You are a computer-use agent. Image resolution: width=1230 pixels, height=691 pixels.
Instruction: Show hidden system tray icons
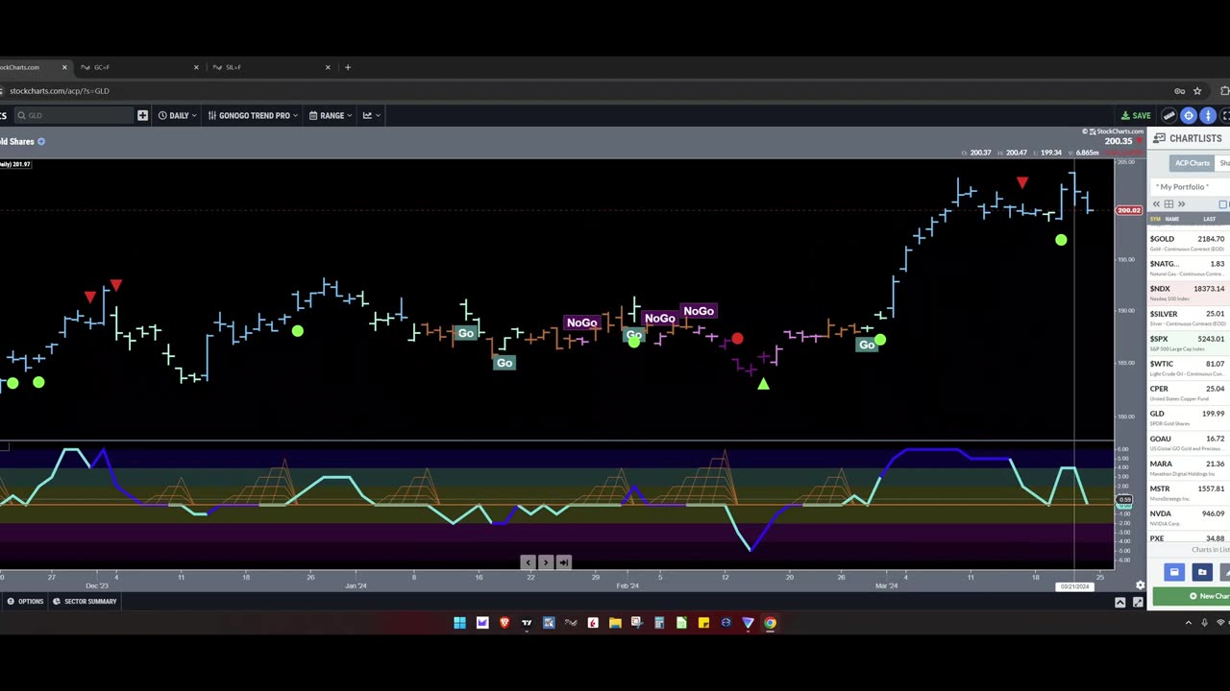pyautogui.click(x=1188, y=623)
